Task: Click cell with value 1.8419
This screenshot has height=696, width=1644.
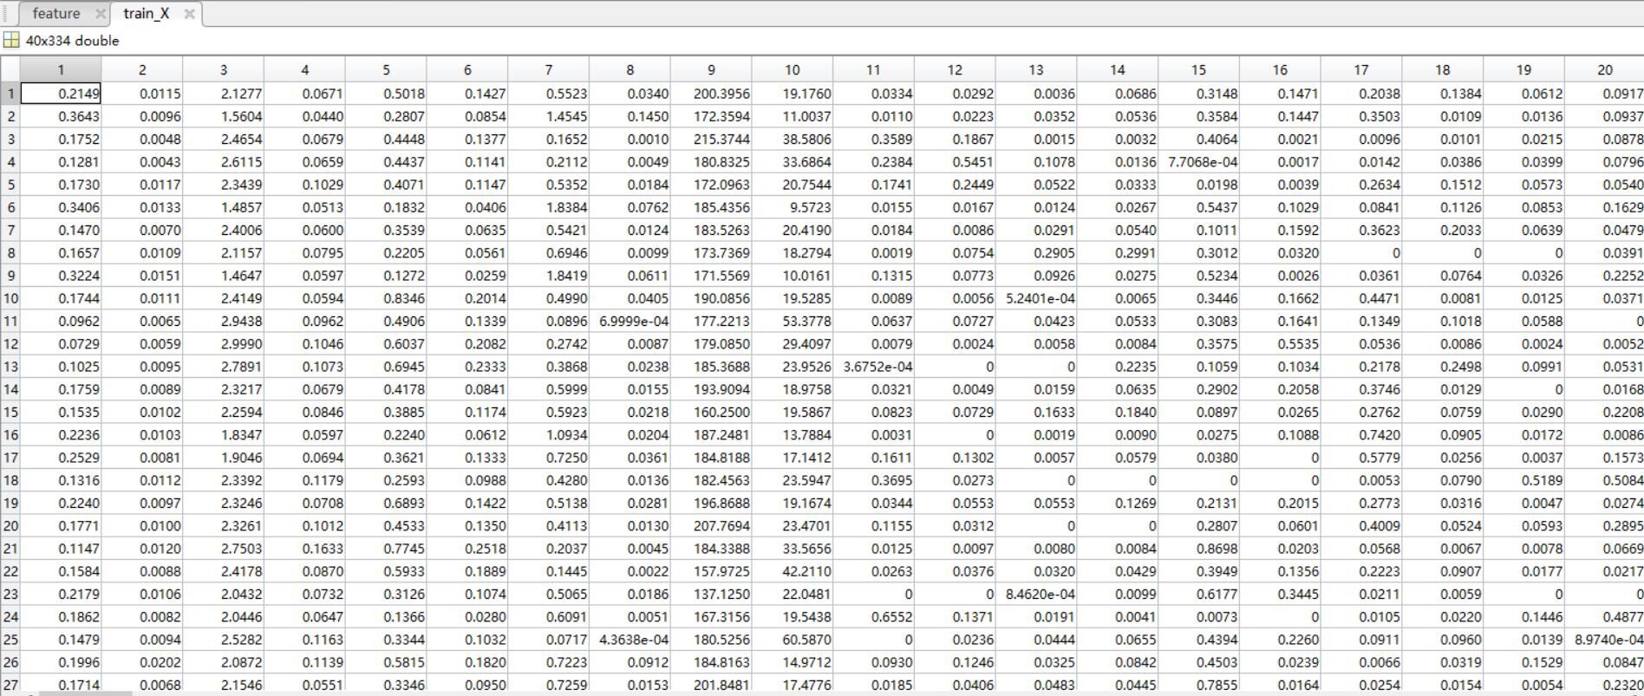Action: (x=548, y=276)
